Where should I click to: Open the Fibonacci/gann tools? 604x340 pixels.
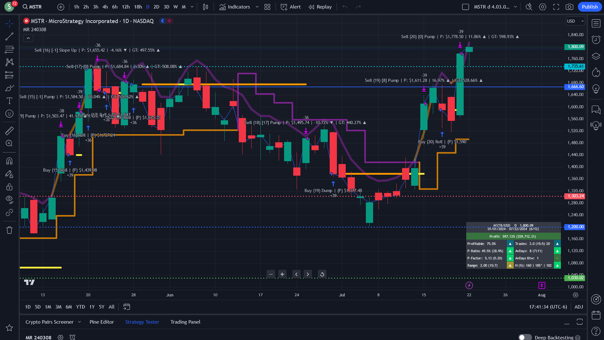[9, 49]
